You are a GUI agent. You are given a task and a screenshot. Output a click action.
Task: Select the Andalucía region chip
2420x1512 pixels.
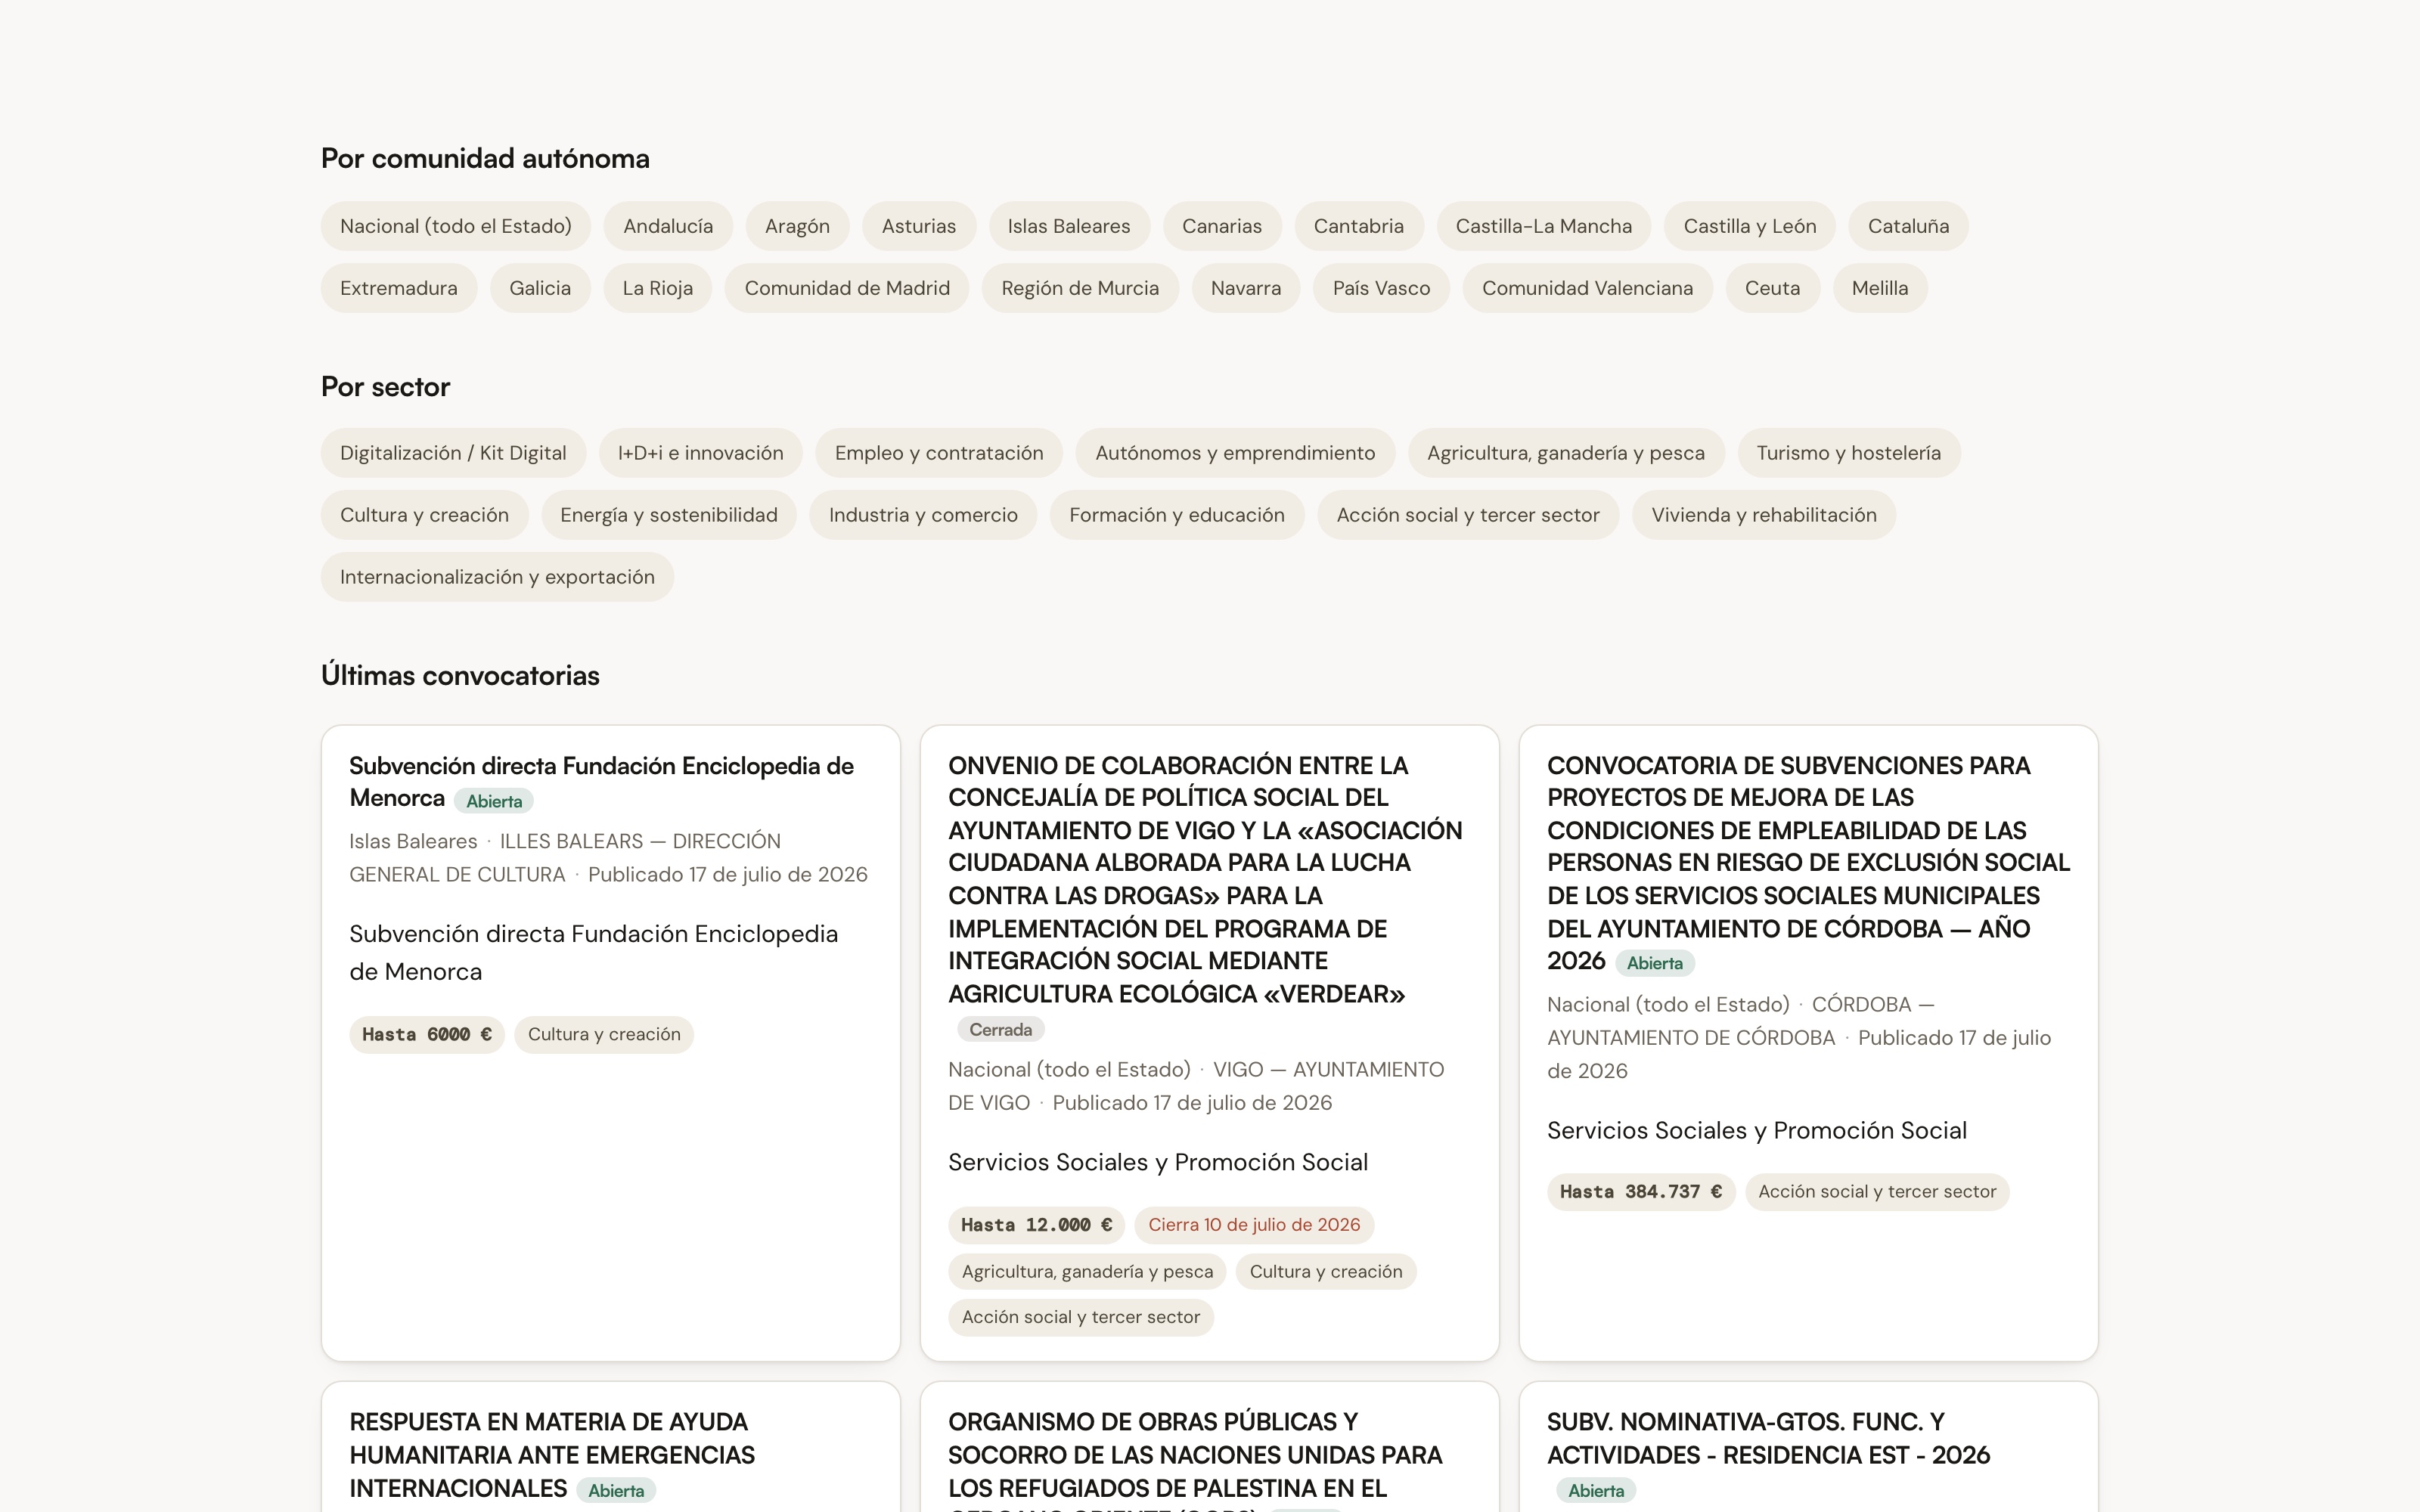point(668,226)
